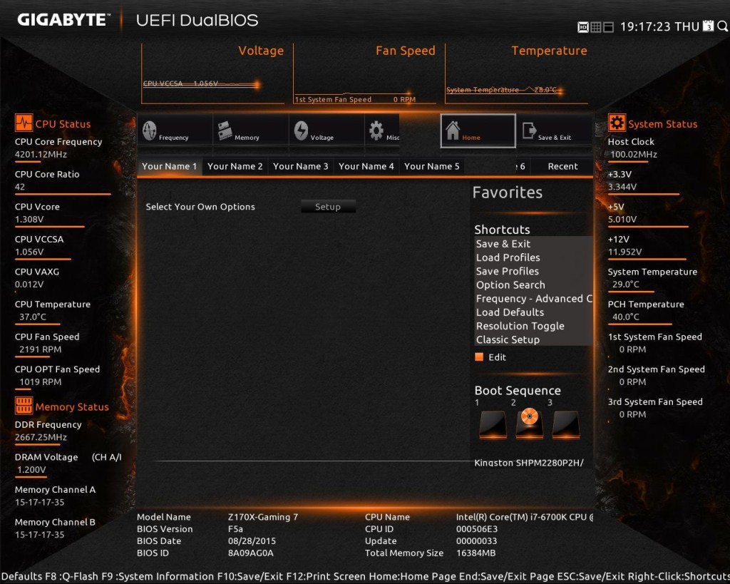
Task: Select Option Search in the Shortcuts list
Action: [510, 285]
